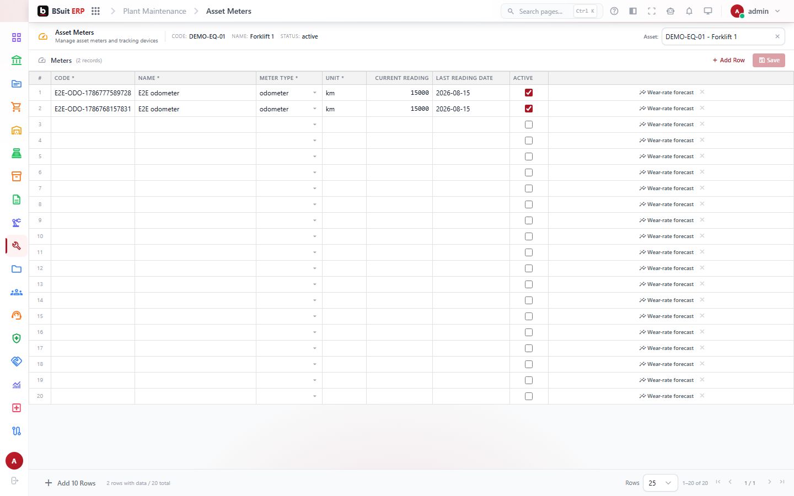This screenshot has height=496, width=794.
Task: Check the Active box in row 4
Action: [529, 141]
